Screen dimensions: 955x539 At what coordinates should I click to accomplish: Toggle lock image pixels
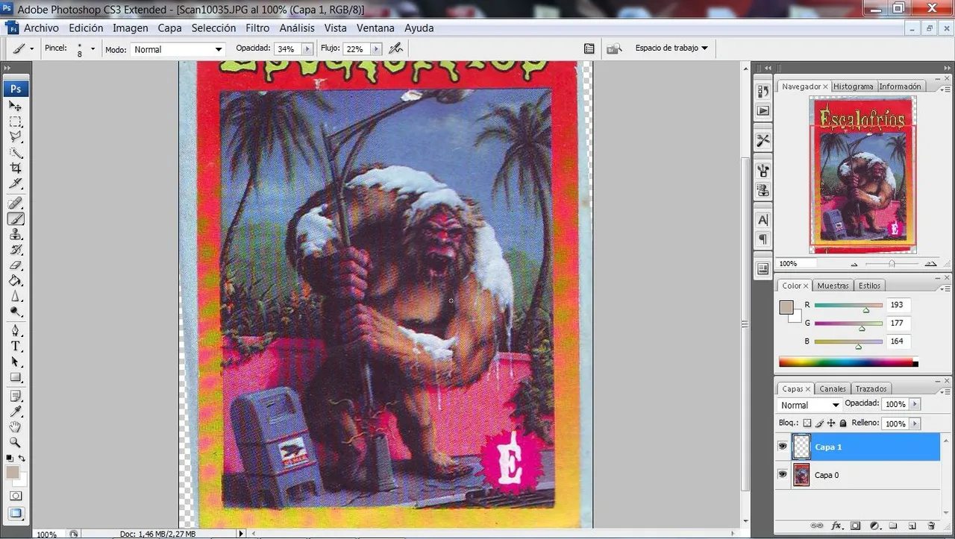(819, 423)
